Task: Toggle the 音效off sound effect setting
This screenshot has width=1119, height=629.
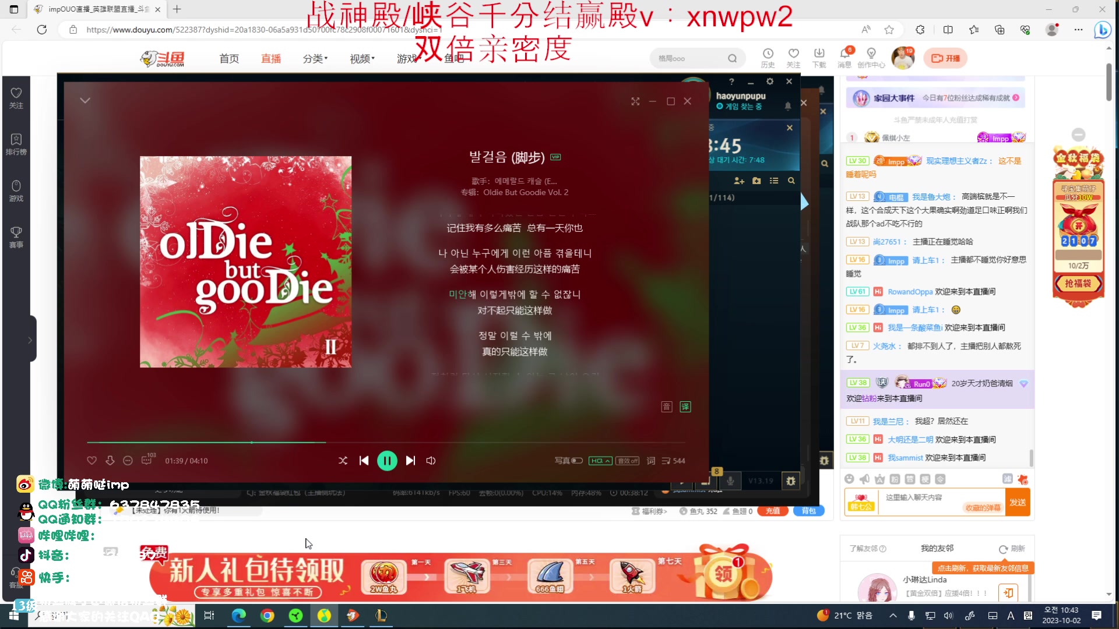Action: coord(627,460)
